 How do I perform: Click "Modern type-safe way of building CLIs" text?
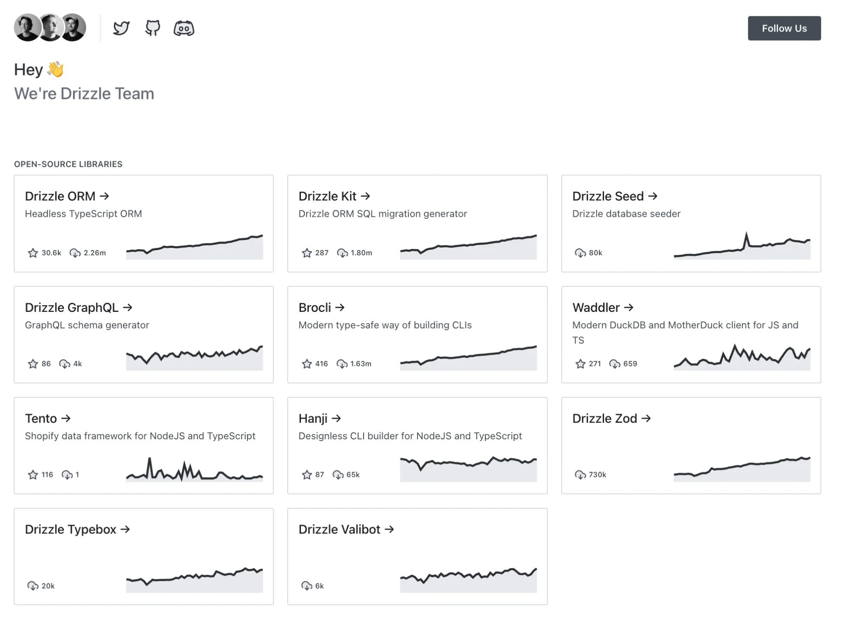385,325
